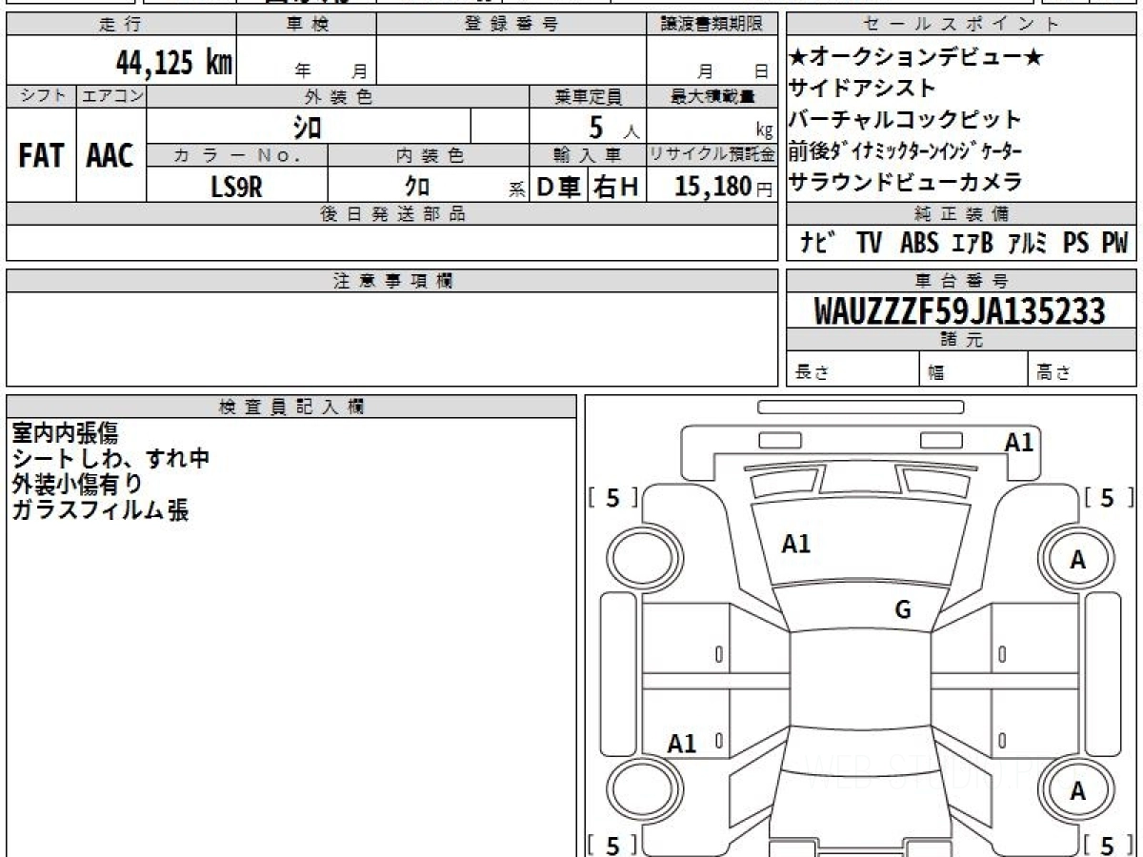1143x857 pixels.
Task: Select the note ガラスフィルム張
Action: pos(100,509)
